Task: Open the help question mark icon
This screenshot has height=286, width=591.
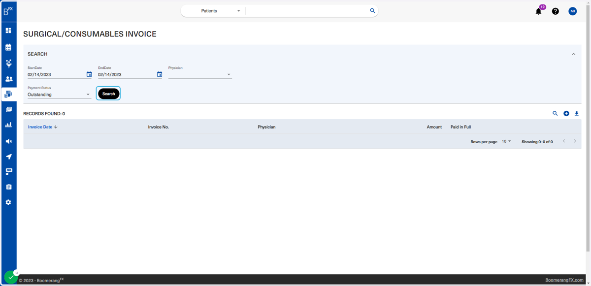Action: tap(555, 11)
